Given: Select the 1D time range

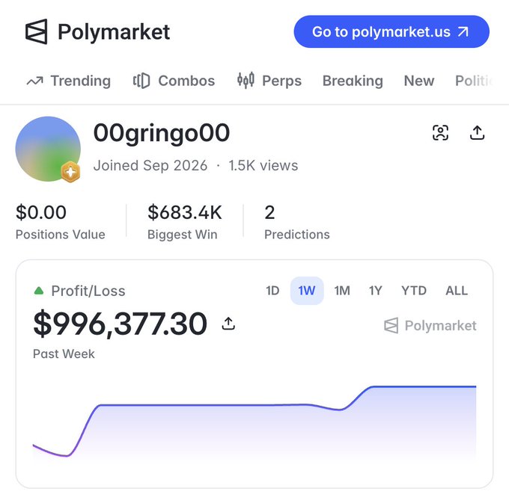Looking at the screenshot, I should [272, 291].
